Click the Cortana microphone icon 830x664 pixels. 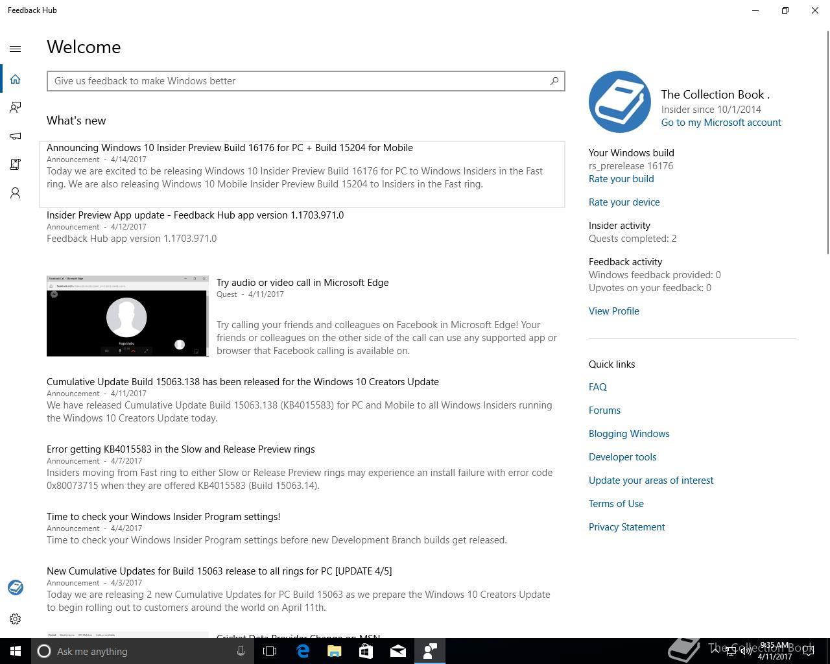point(241,651)
